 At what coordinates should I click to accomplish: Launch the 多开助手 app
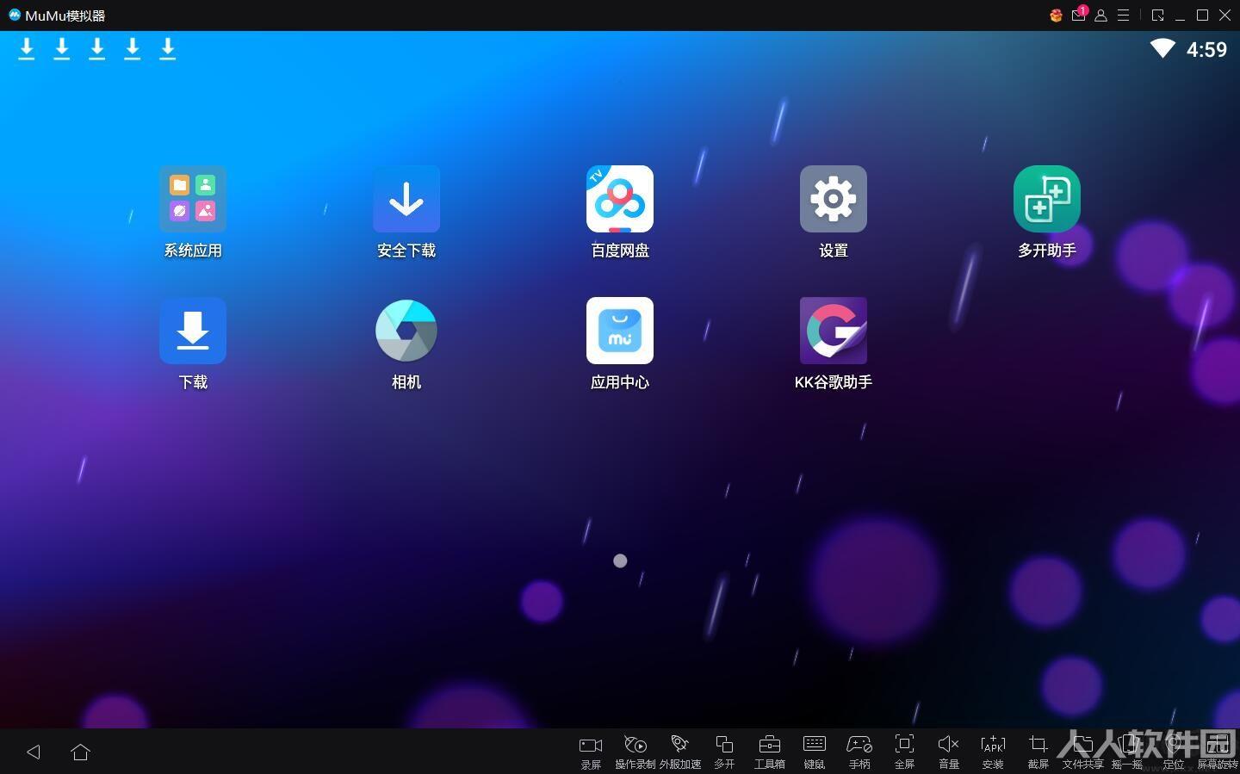tap(1047, 199)
